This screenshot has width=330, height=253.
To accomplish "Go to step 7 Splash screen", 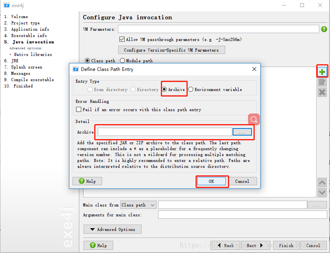I will click(23, 67).
